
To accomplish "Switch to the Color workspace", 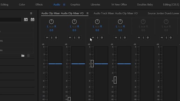I will tap(22, 4).
